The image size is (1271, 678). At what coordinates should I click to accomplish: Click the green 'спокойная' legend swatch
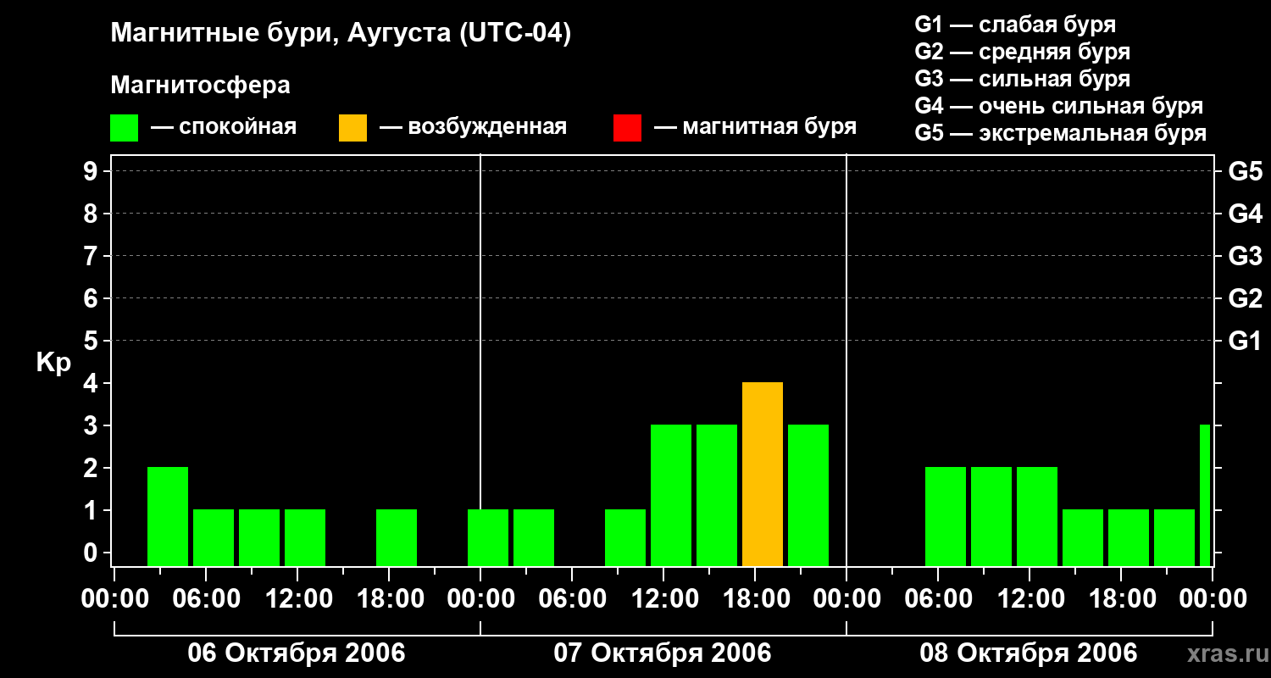pos(125,128)
